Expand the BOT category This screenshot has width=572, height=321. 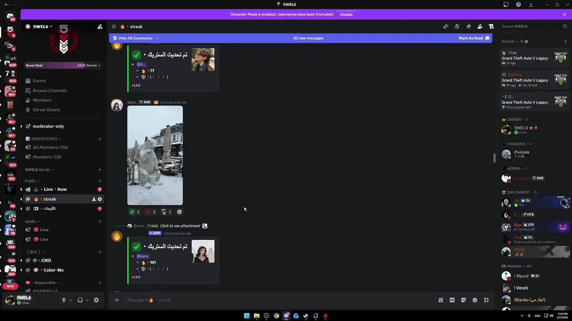click(37, 252)
